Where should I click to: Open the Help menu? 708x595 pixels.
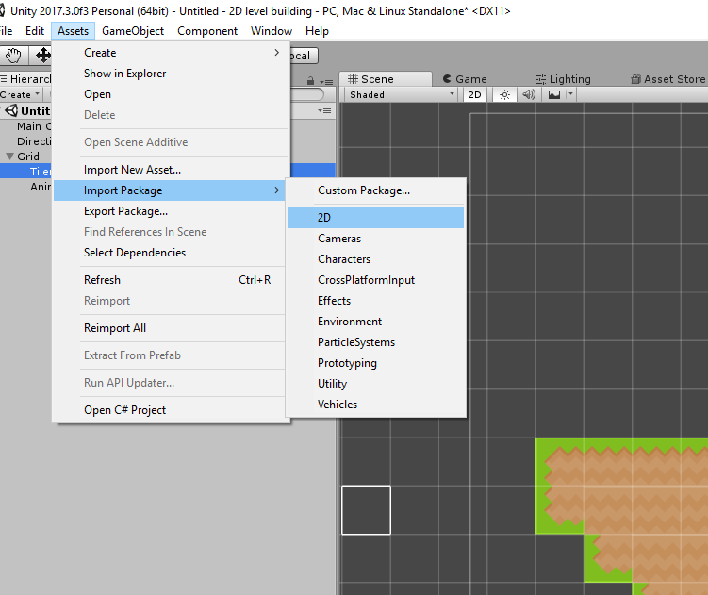[x=317, y=31]
